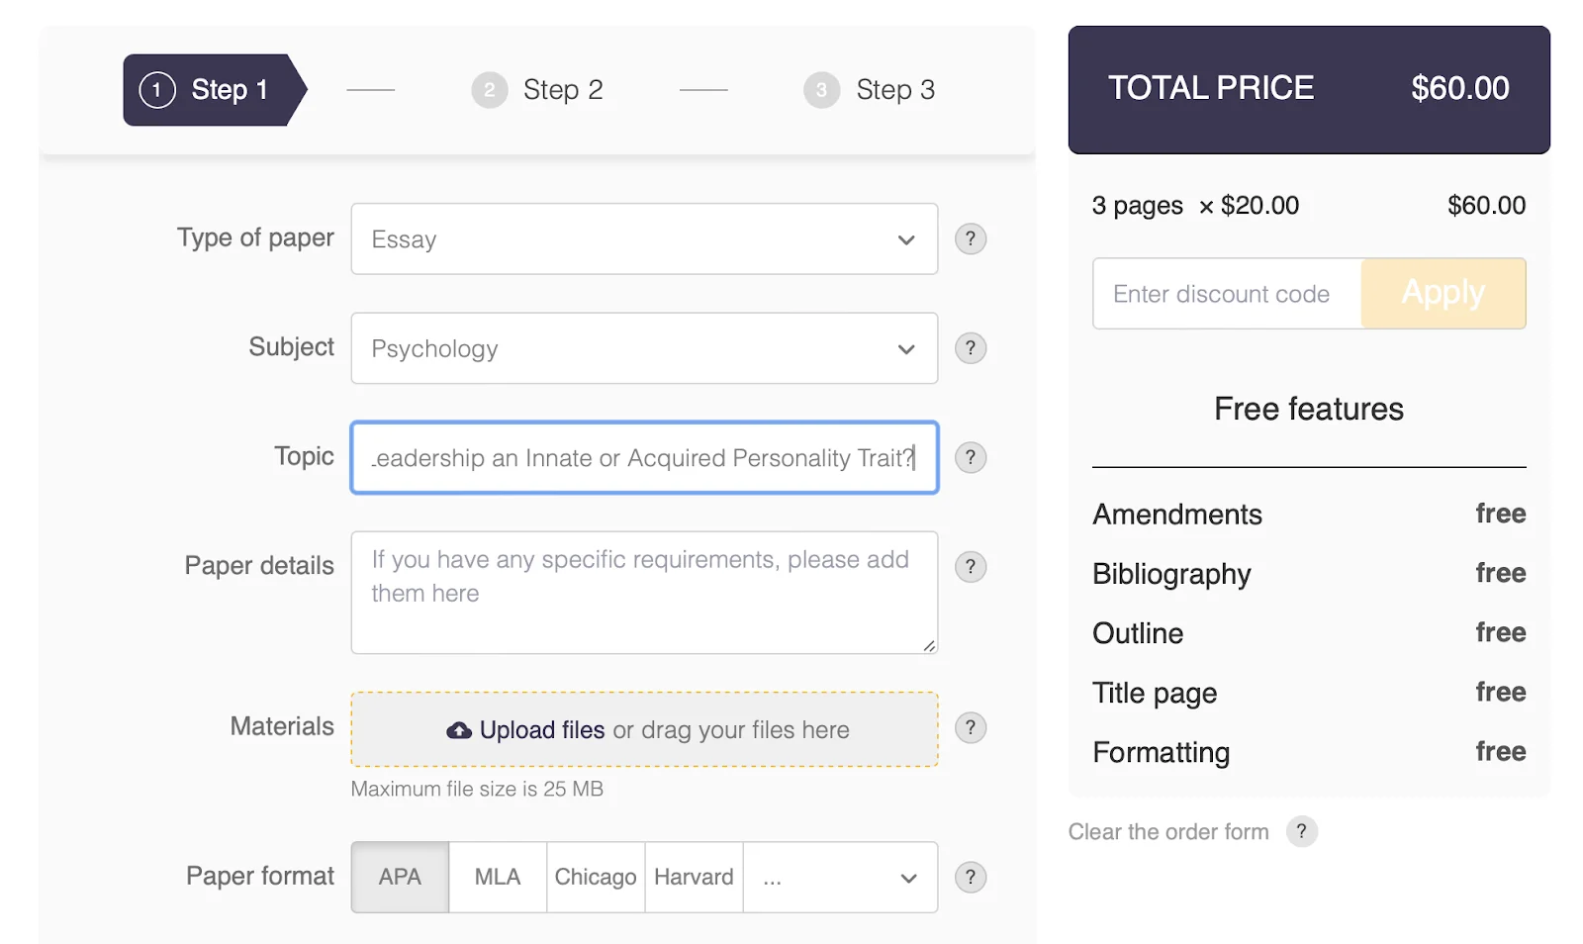Viewport: 1583px width, 944px height.
Task: Select Harvard paper format
Action: click(x=694, y=877)
